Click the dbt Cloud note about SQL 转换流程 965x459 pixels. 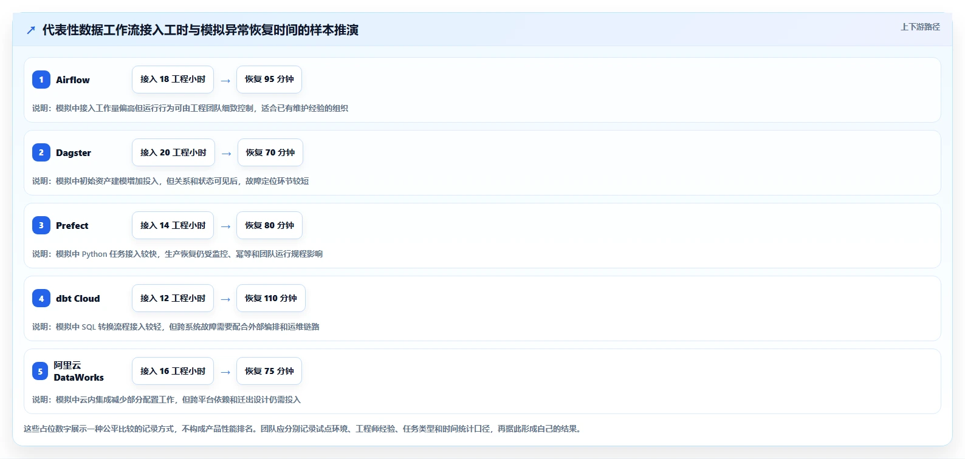coord(176,327)
